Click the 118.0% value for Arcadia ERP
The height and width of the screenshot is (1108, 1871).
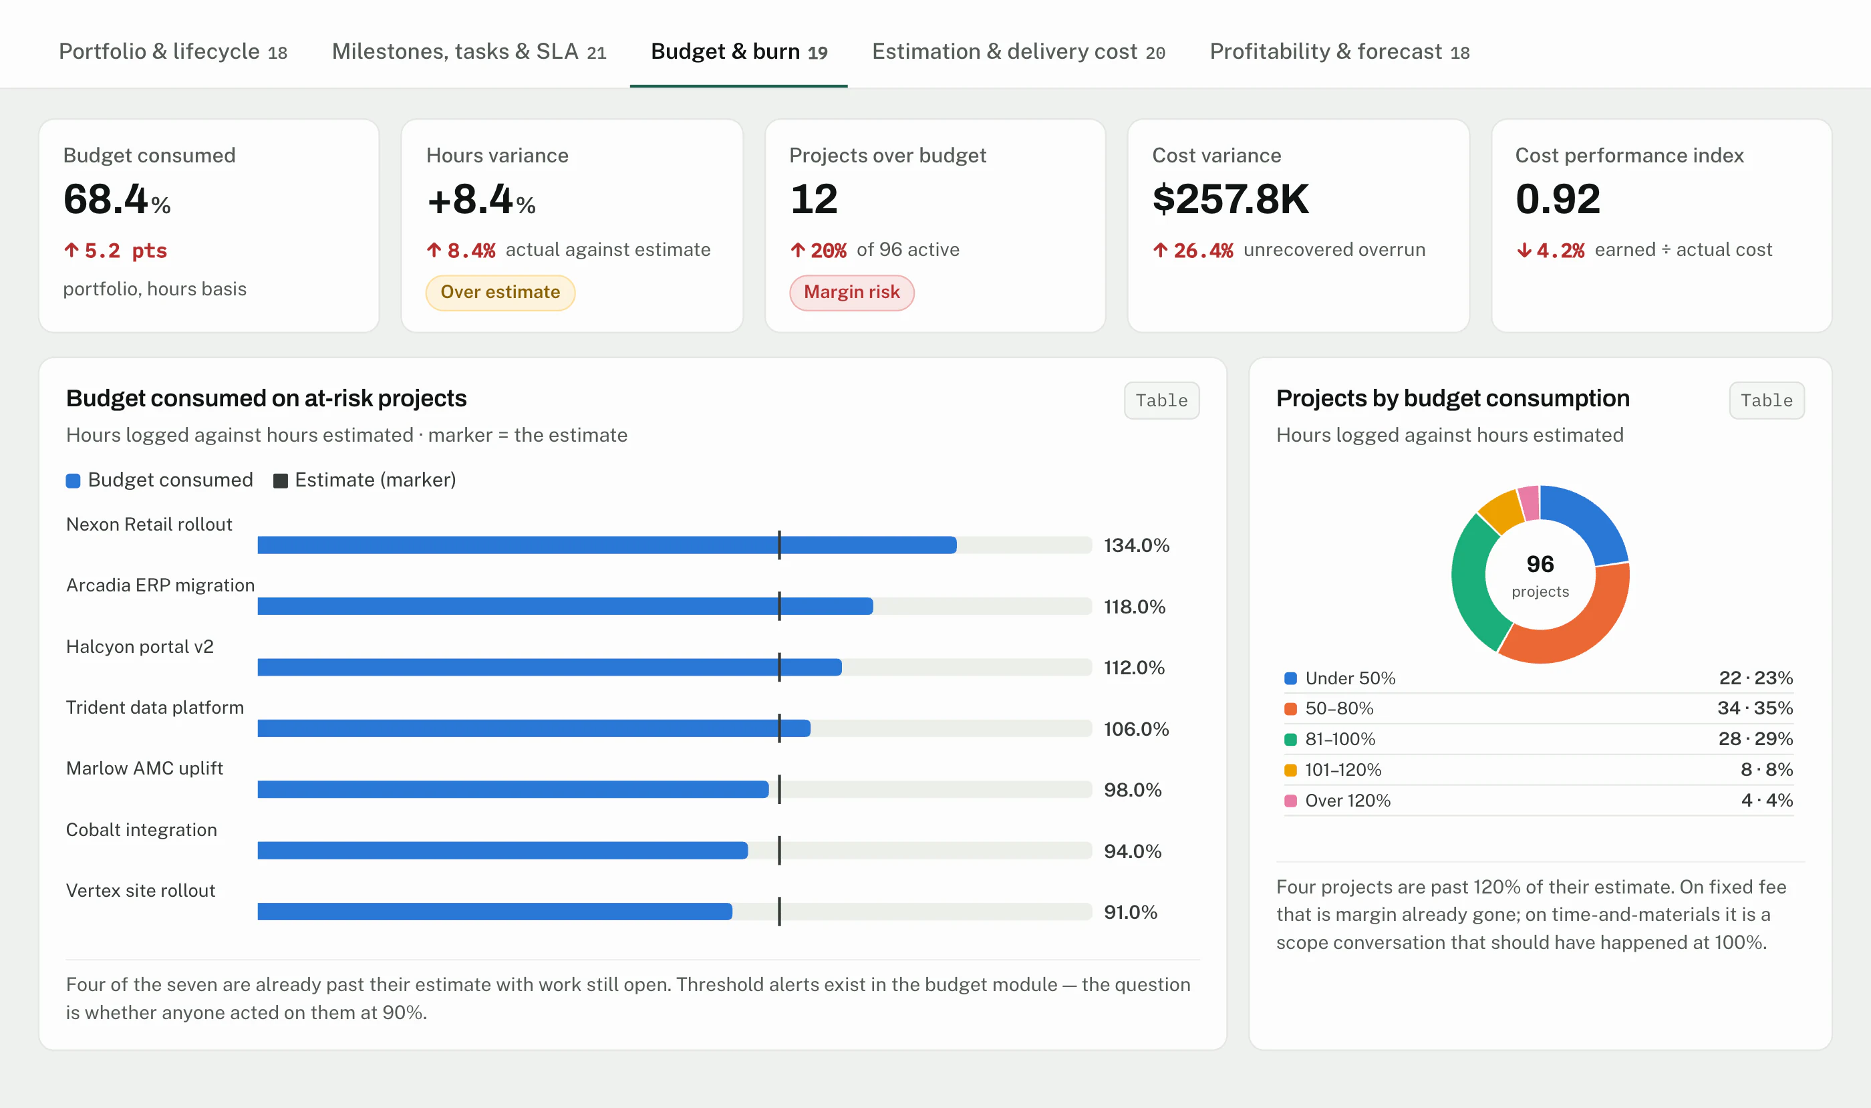point(1134,606)
